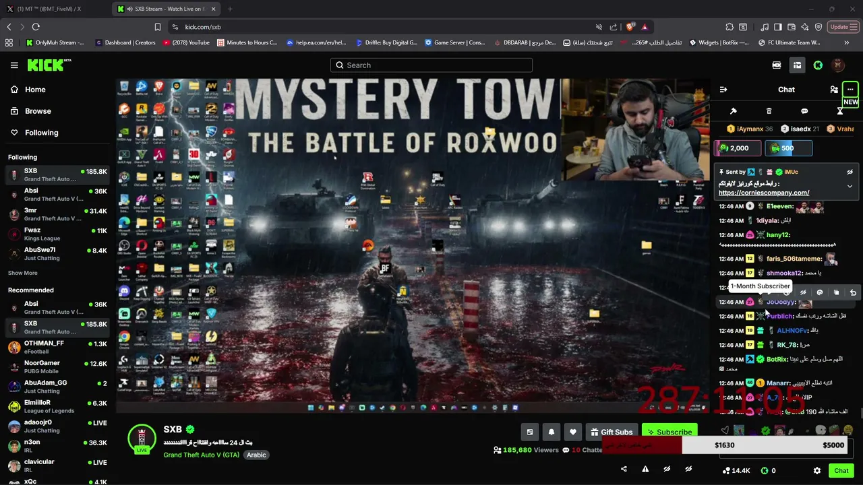Open the Kick storefront icon in header
The height and width of the screenshot is (485, 863).
797,65
